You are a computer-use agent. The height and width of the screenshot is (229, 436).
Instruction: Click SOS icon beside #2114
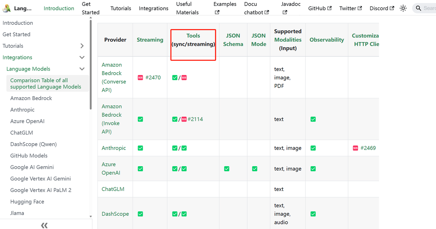pyautogui.click(x=184, y=119)
